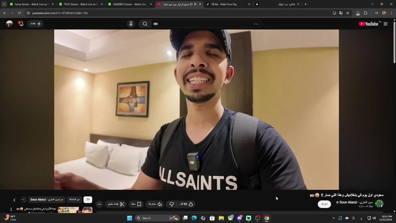Start voice search with microphone icon
Screen dimensions: 396x223
pos(131,24)
